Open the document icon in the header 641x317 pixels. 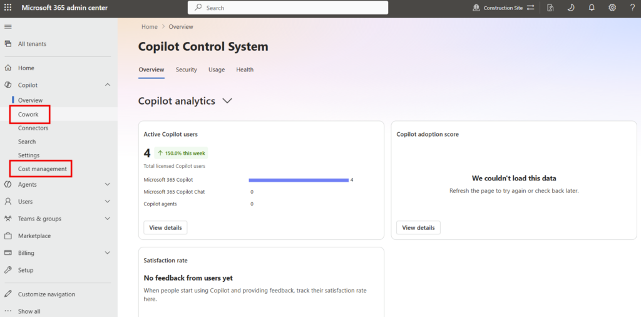coord(551,8)
